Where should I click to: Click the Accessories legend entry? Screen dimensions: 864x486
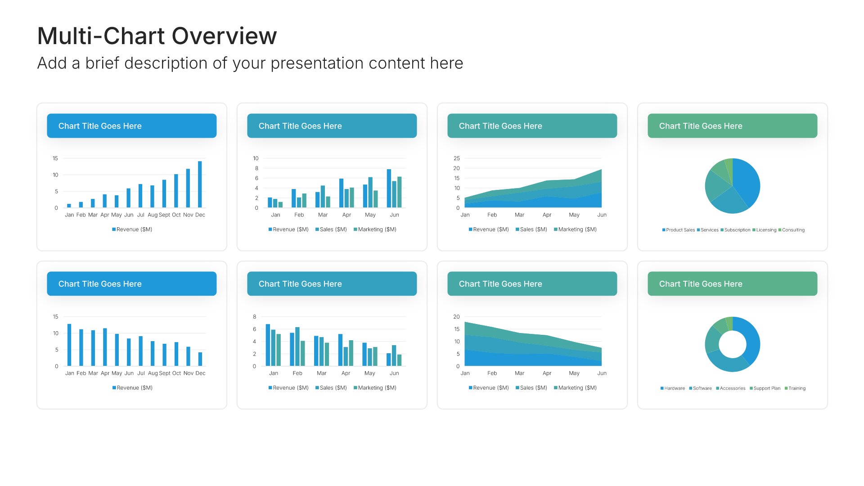coord(731,388)
